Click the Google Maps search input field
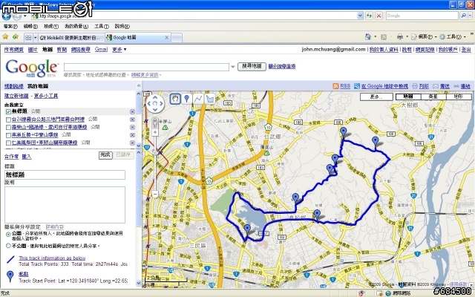 [146, 67]
